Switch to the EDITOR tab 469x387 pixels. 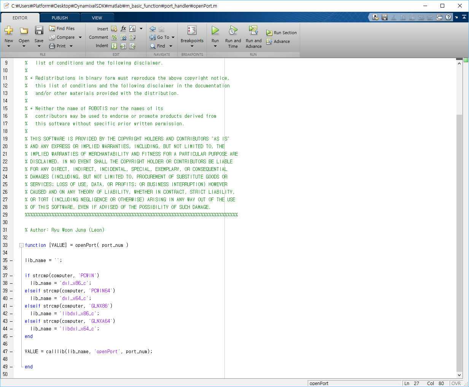click(20, 18)
